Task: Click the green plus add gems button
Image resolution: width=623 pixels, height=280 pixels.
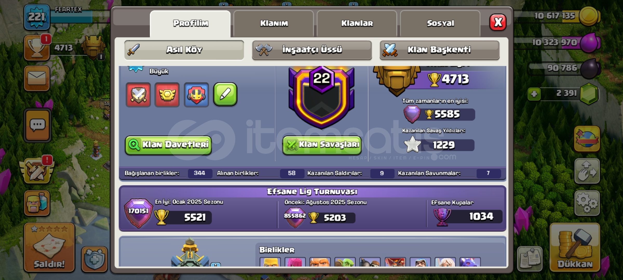Action: tap(534, 94)
